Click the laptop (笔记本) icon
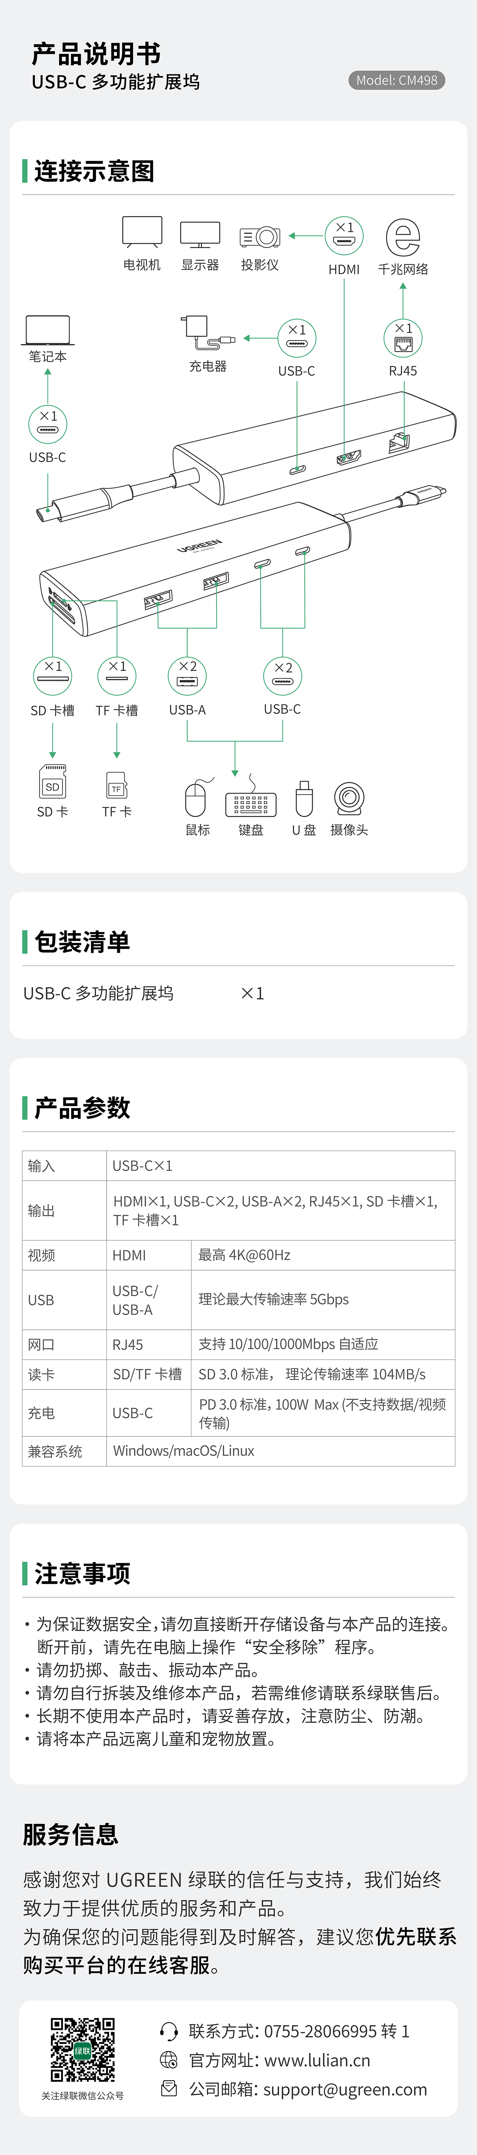The height and width of the screenshot is (2155, 477). tap(48, 331)
